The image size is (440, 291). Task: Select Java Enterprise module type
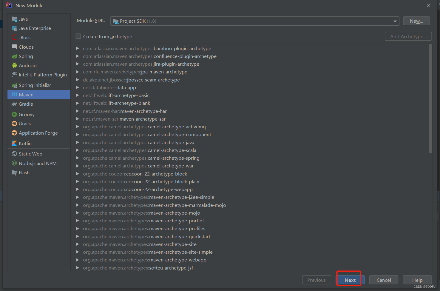point(39,28)
